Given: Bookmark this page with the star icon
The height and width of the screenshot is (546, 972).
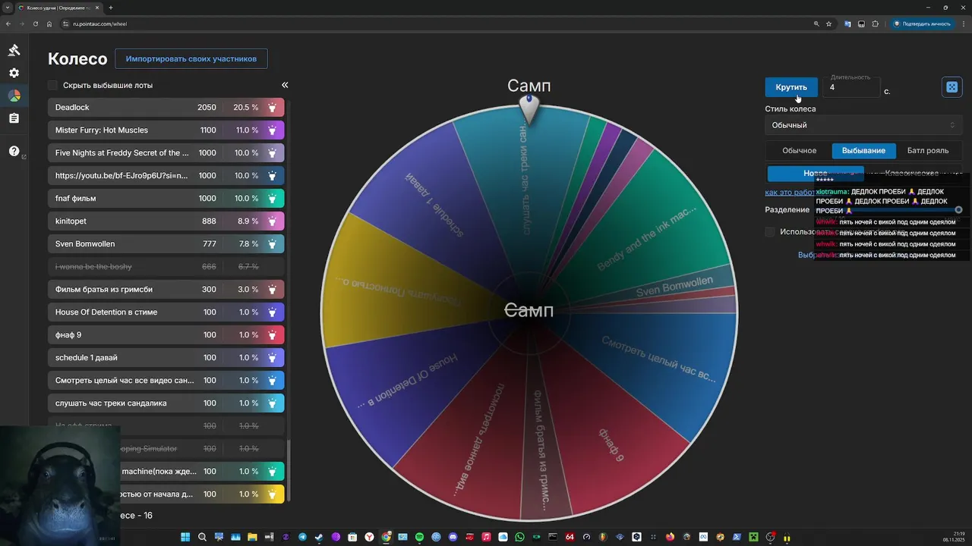Looking at the screenshot, I should tap(829, 24).
